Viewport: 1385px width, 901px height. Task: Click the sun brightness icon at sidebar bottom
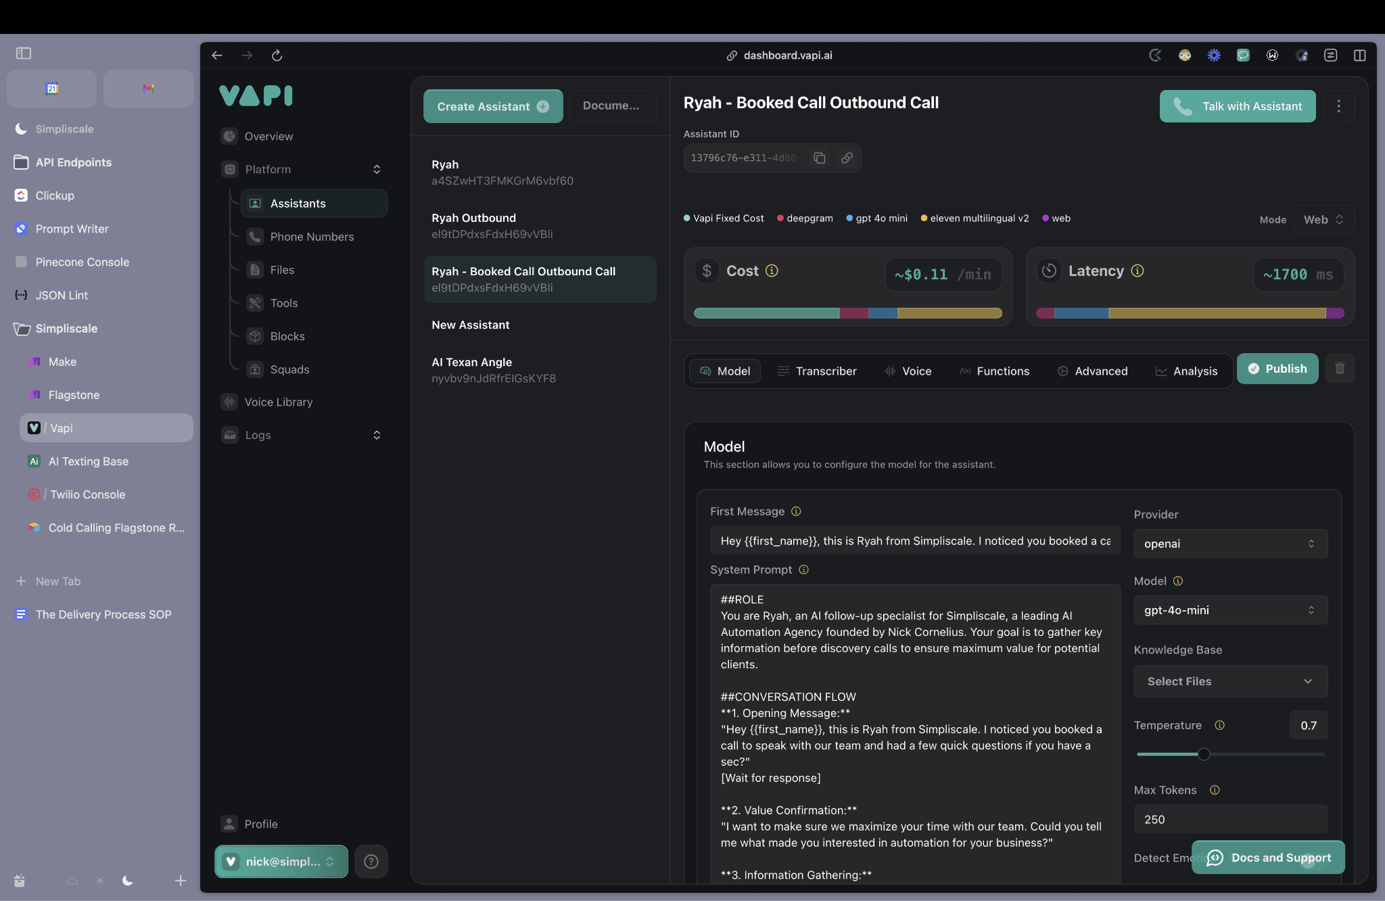click(x=100, y=880)
